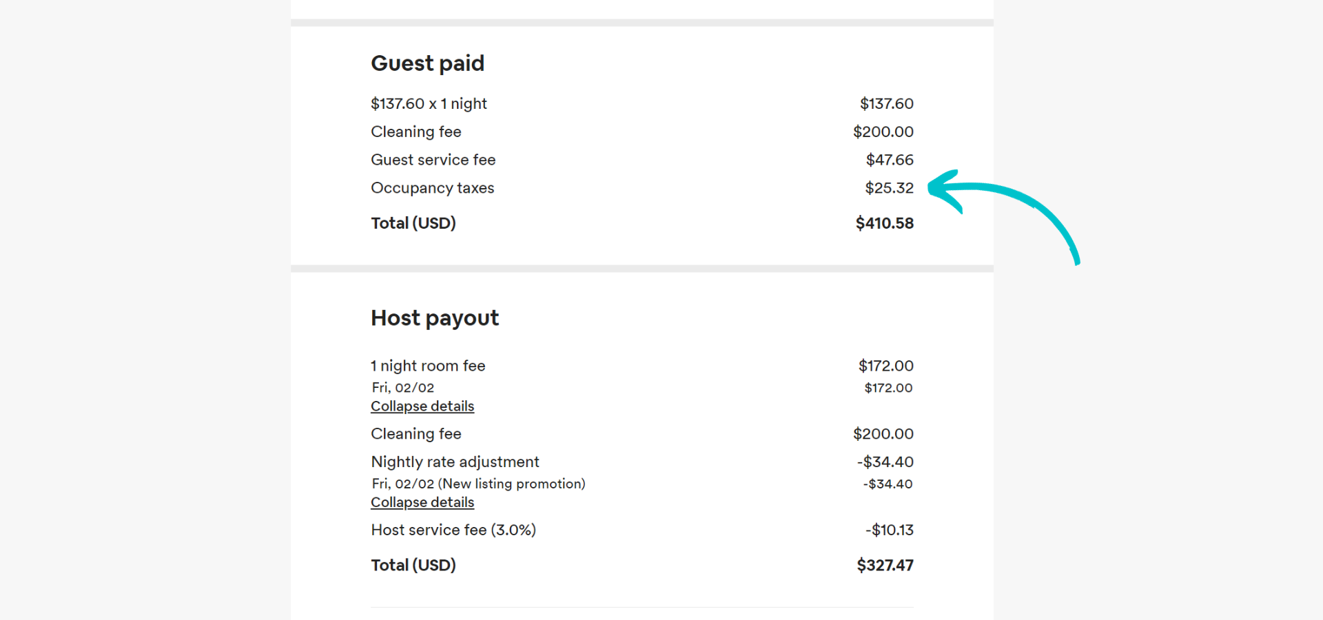Click the $25.32 occupancy tax amount

click(890, 187)
